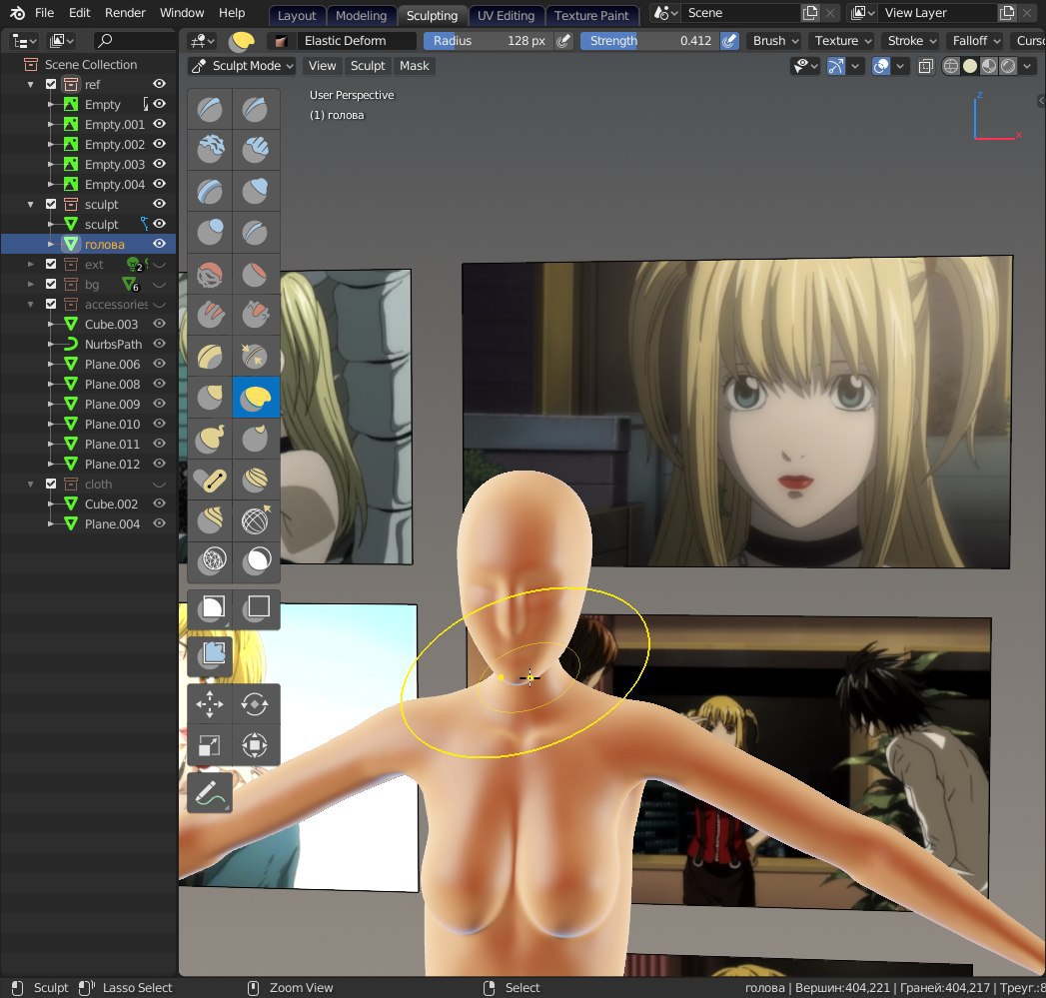Toggle strength pressure sensitivity button
Image resolution: width=1046 pixels, height=998 pixels.
coord(729,41)
